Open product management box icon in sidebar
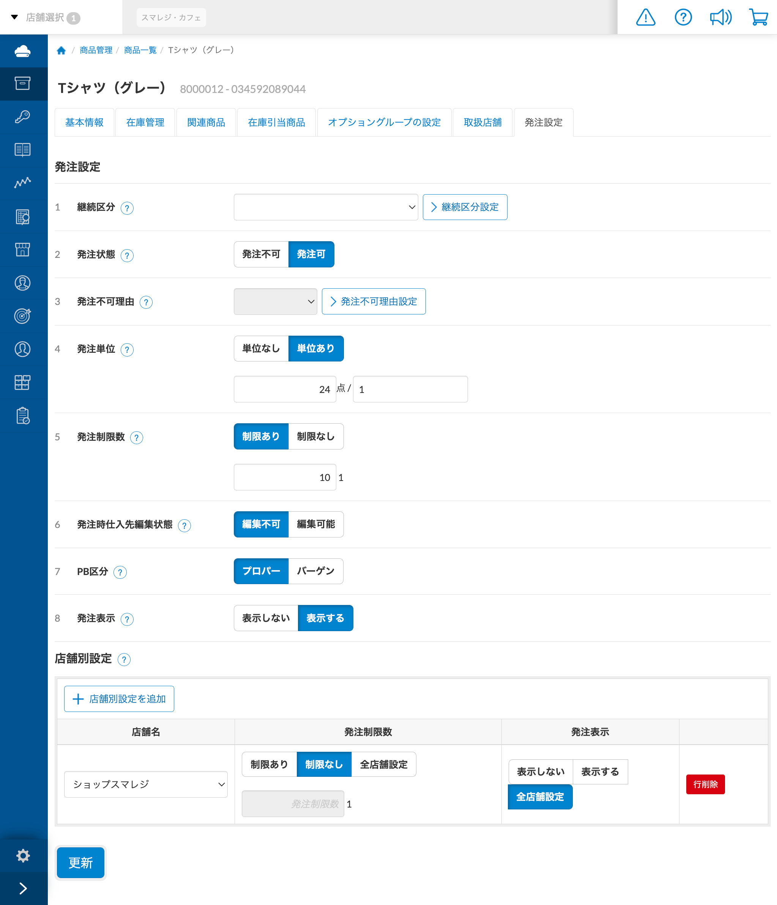Image resolution: width=777 pixels, height=905 pixels. tap(23, 83)
